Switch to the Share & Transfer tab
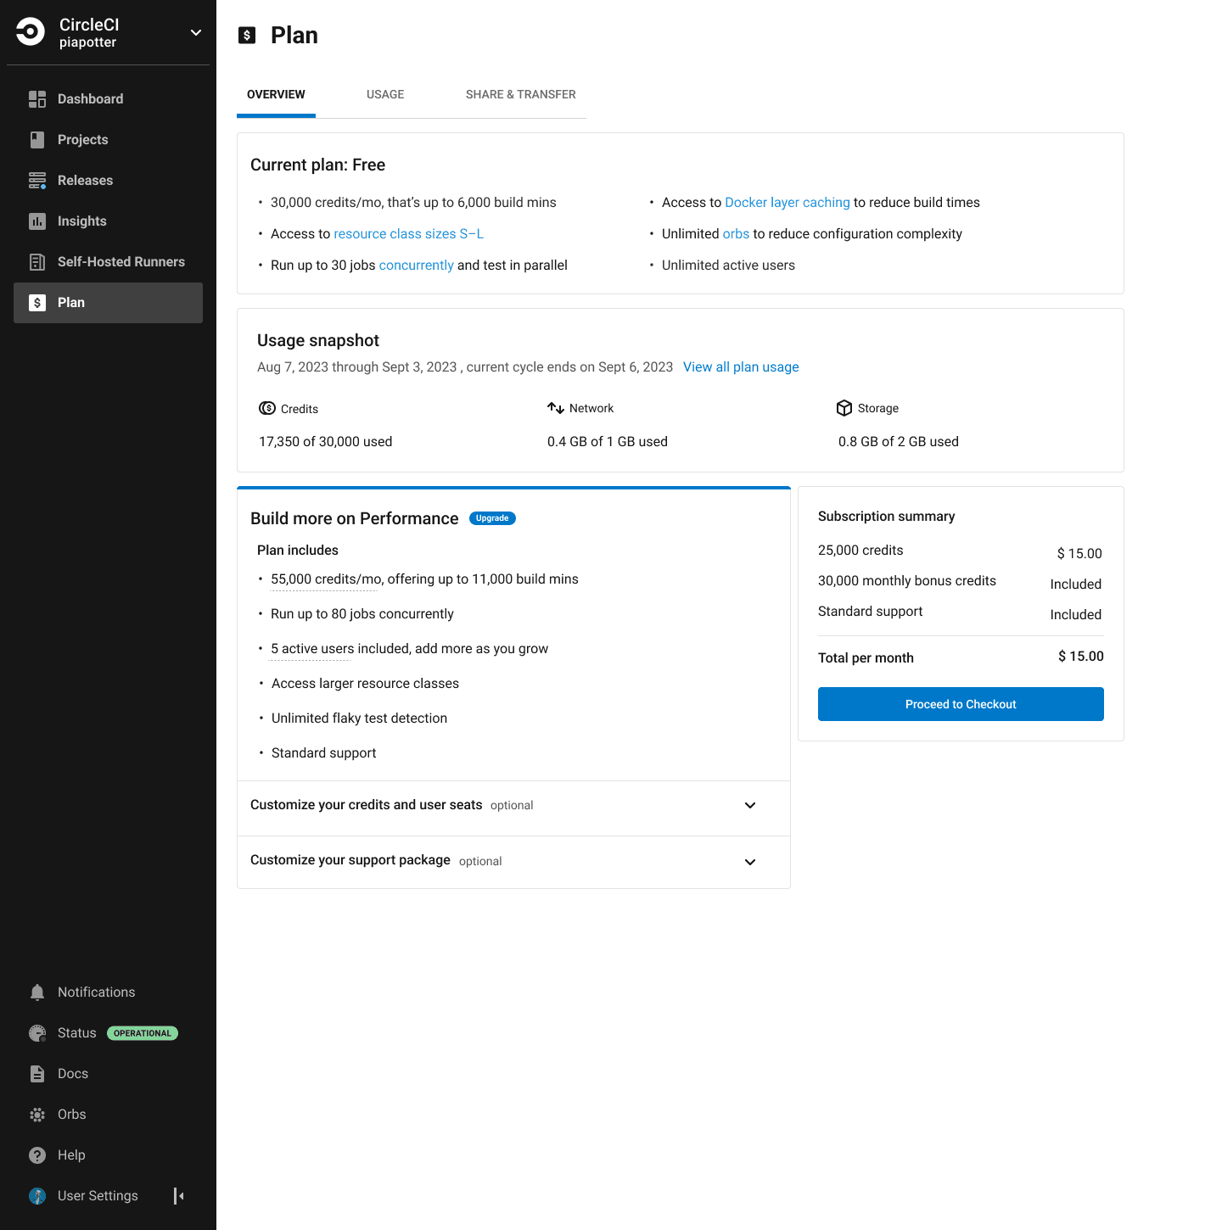The height and width of the screenshot is (1230, 1222). tap(520, 94)
